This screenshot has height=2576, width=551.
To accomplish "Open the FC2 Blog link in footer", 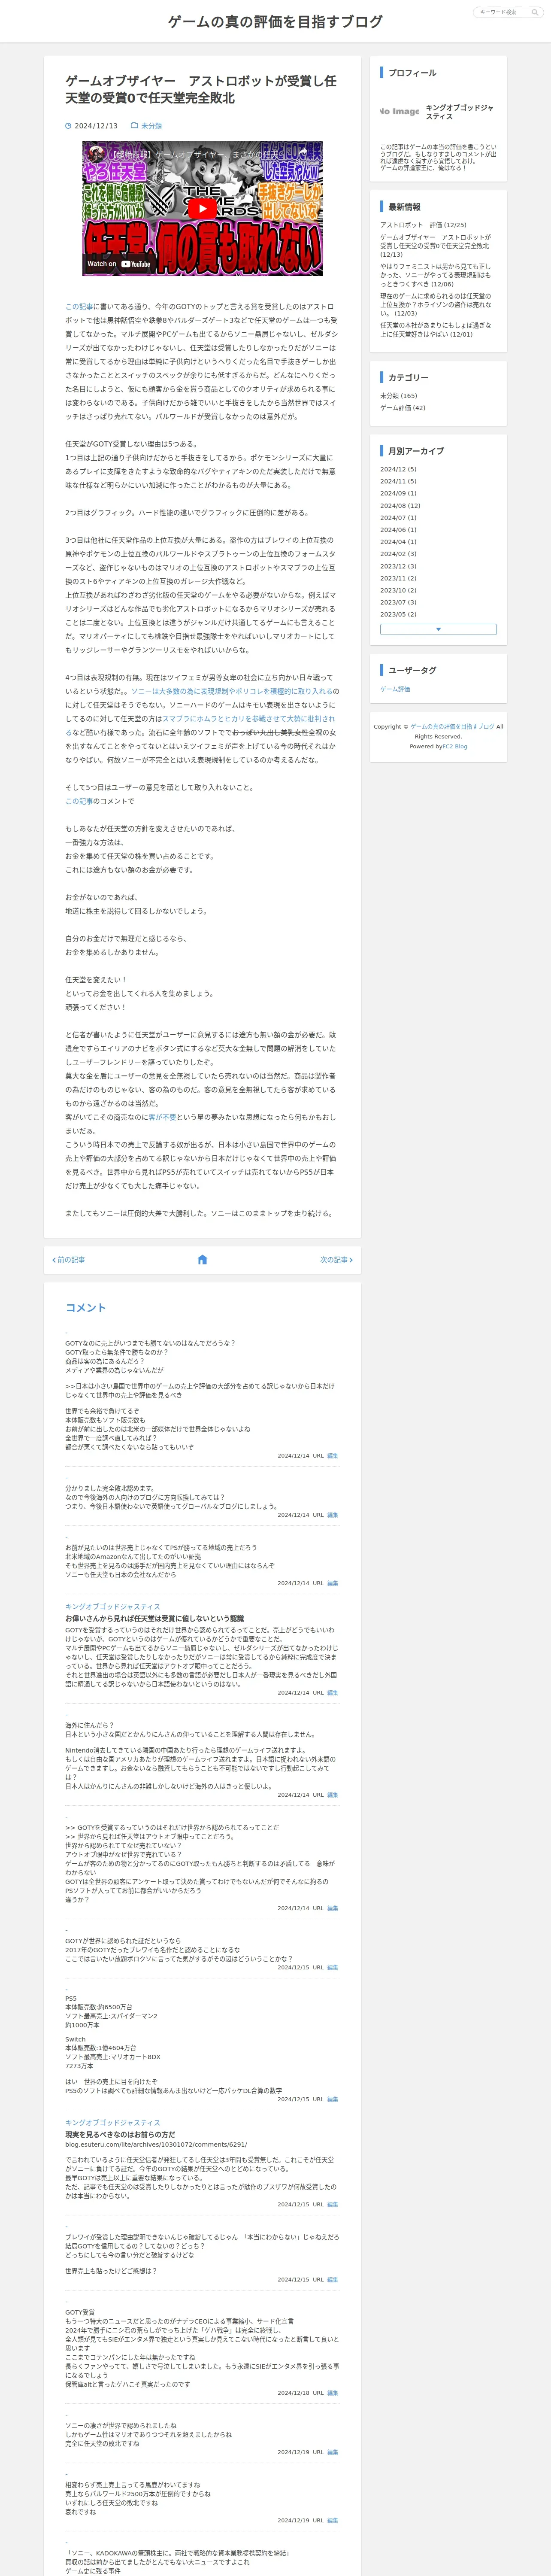I will 455,746.
